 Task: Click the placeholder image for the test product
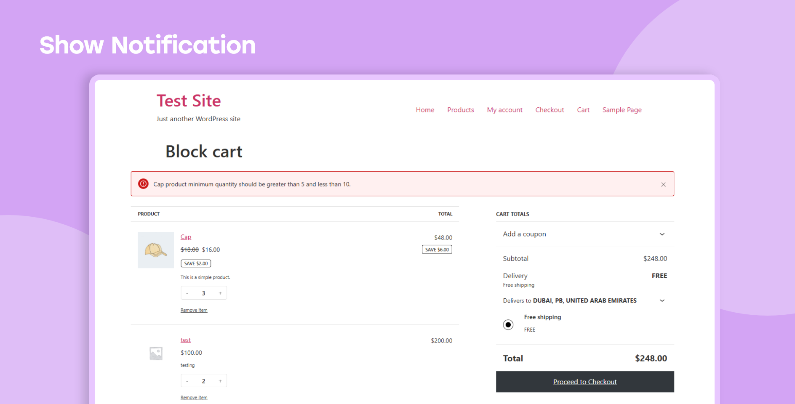(155, 353)
